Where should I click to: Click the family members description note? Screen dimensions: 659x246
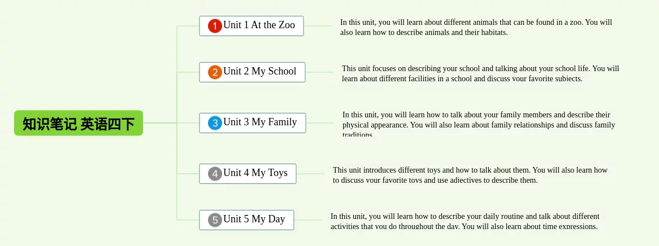478,124
